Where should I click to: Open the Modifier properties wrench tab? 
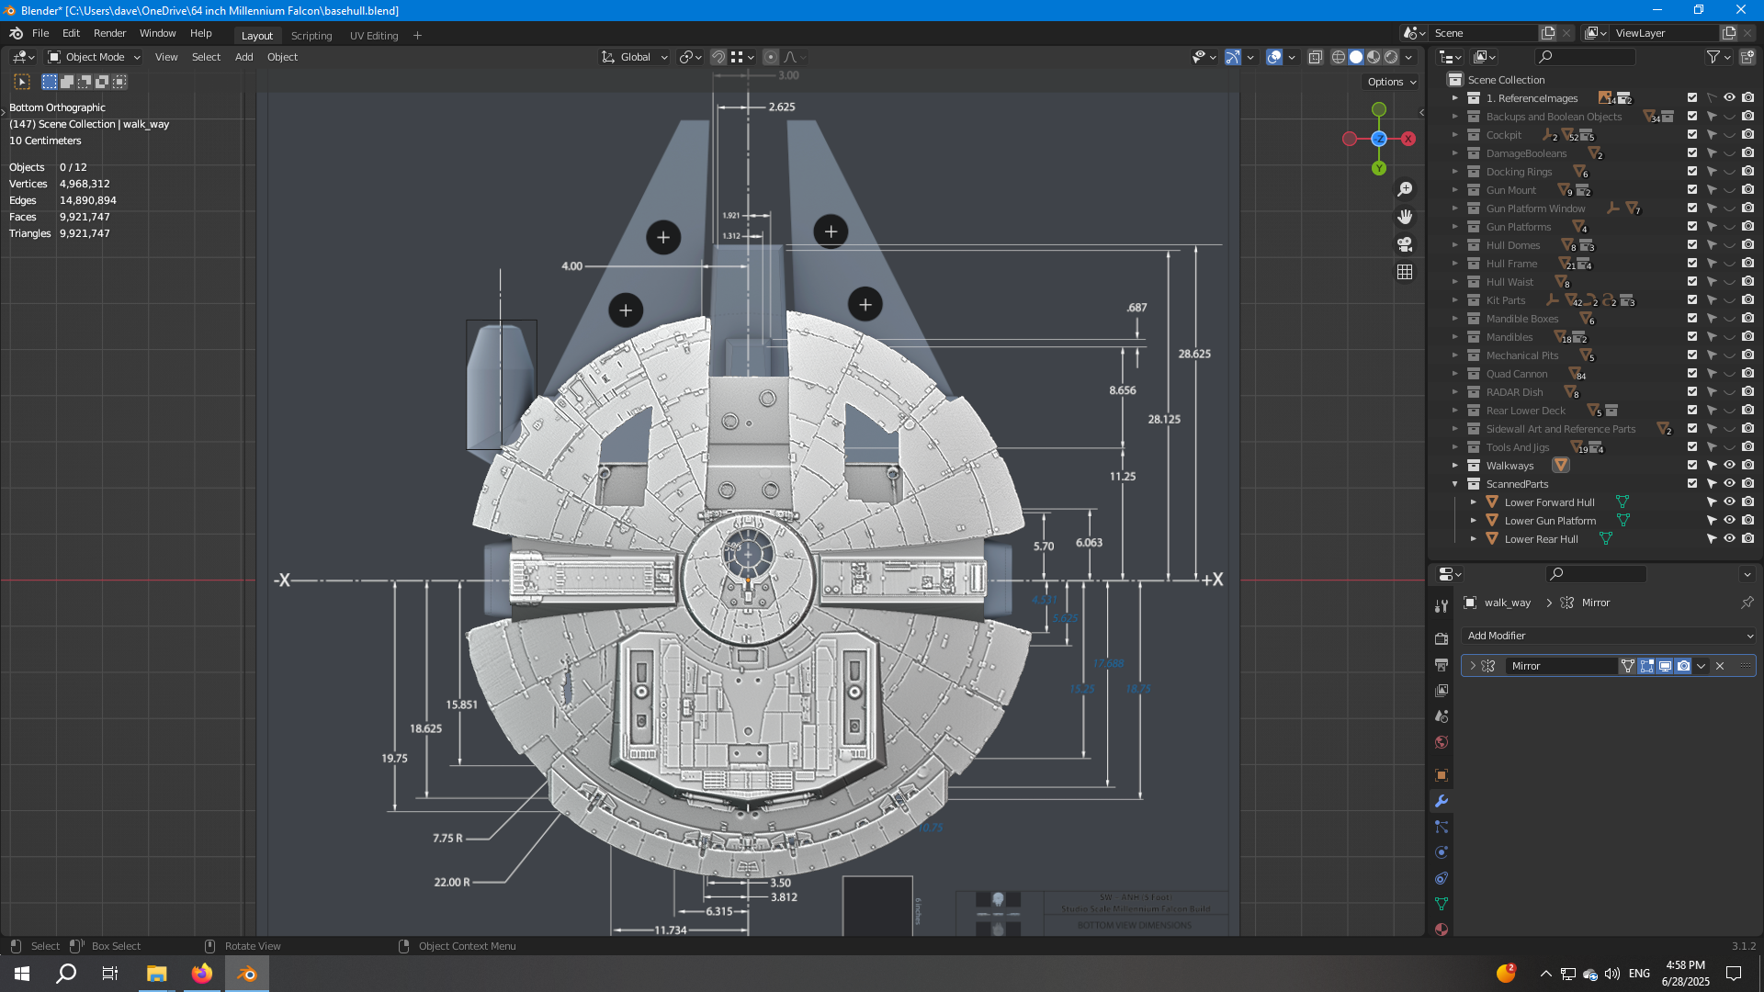pos(1442,801)
